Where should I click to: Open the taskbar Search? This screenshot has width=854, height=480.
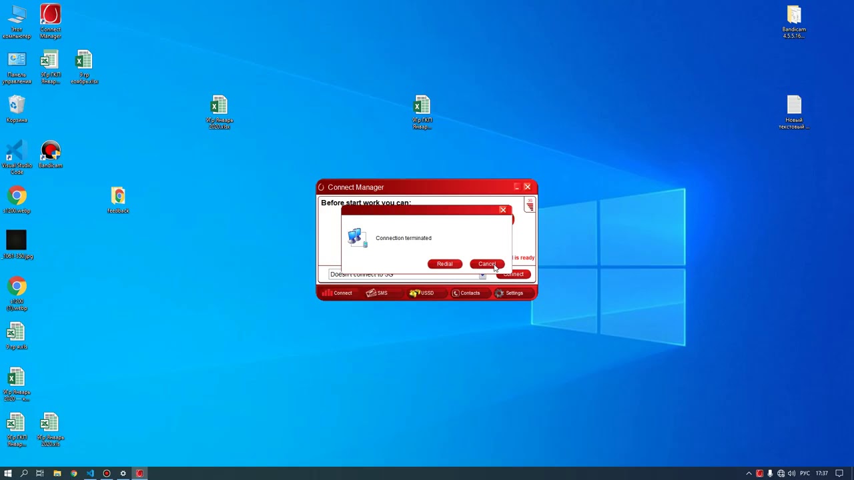point(24,473)
